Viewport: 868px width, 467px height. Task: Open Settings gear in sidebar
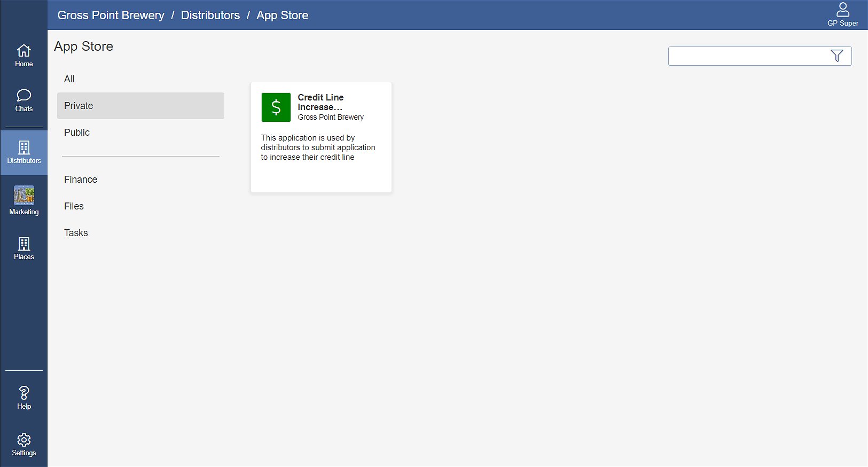[24, 445]
